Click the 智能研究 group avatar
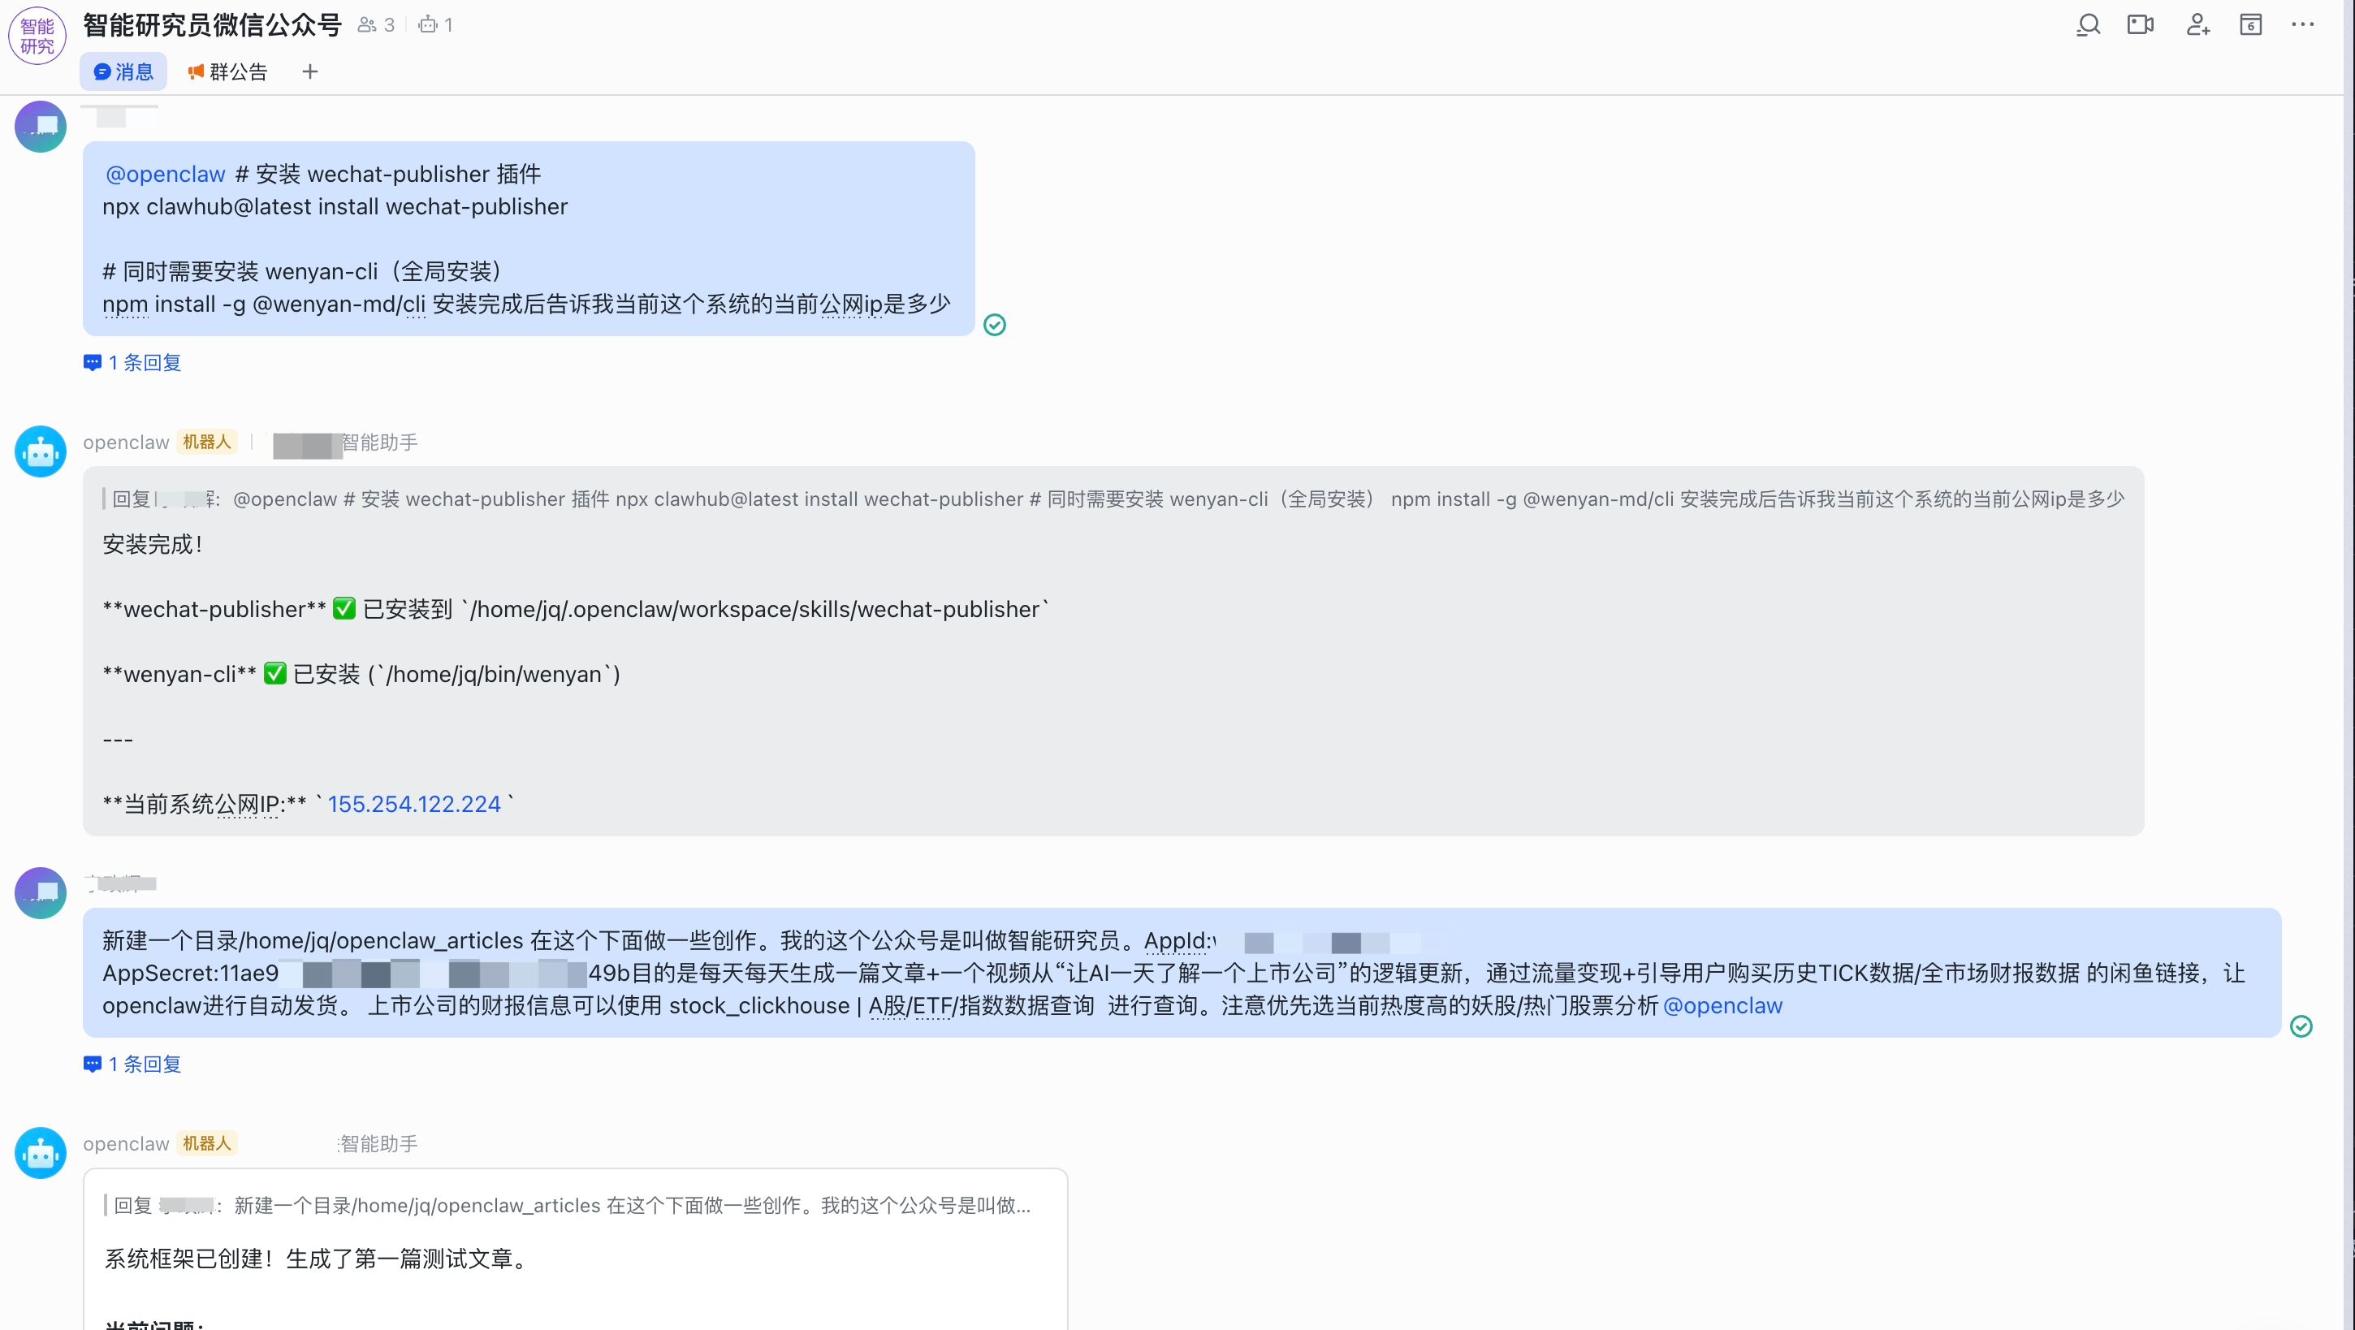Viewport: 2355px width, 1330px height. click(37, 35)
